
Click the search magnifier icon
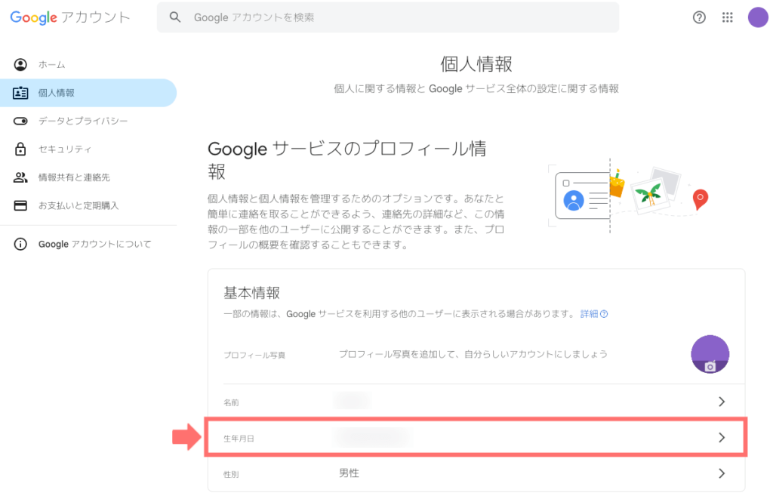(175, 17)
